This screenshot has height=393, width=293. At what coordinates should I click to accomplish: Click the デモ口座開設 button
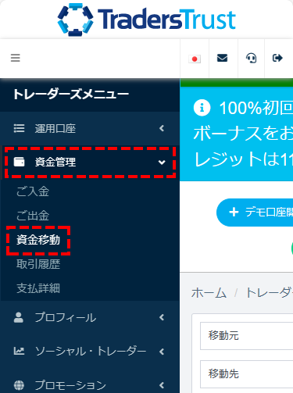coord(255,213)
